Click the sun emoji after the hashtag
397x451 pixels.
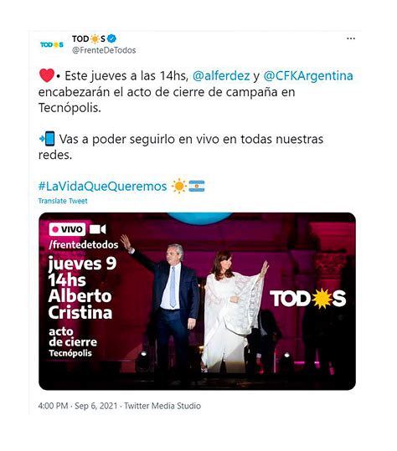pyautogui.click(x=179, y=186)
